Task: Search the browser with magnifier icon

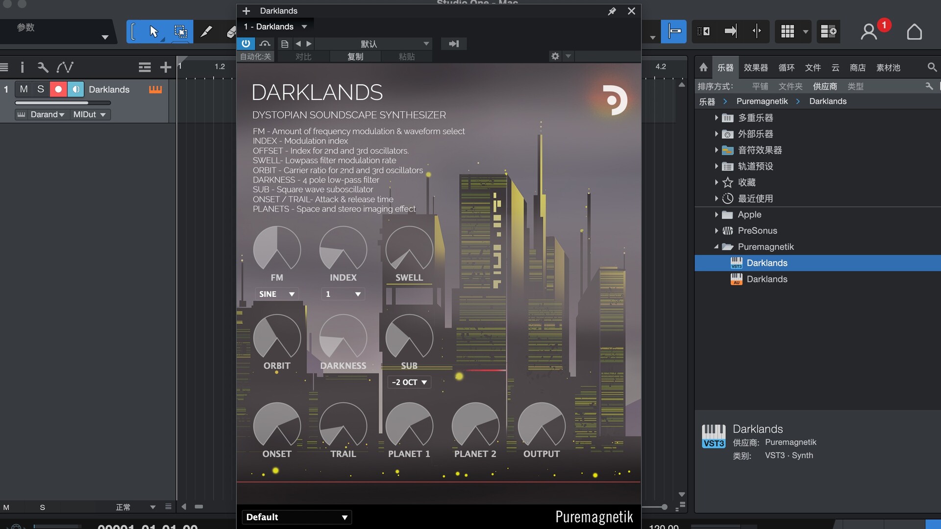Action: click(x=932, y=67)
